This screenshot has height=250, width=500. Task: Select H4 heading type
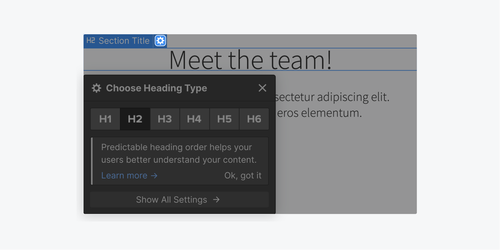[195, 119]
